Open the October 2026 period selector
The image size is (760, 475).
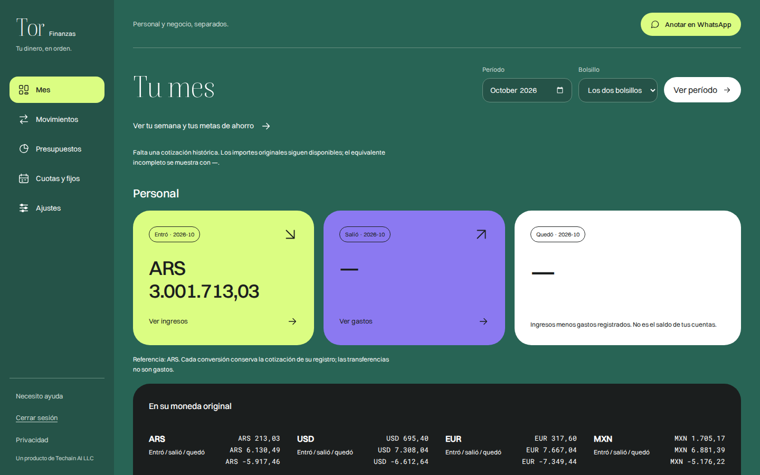pyautogui.click(x=527, y=90)
